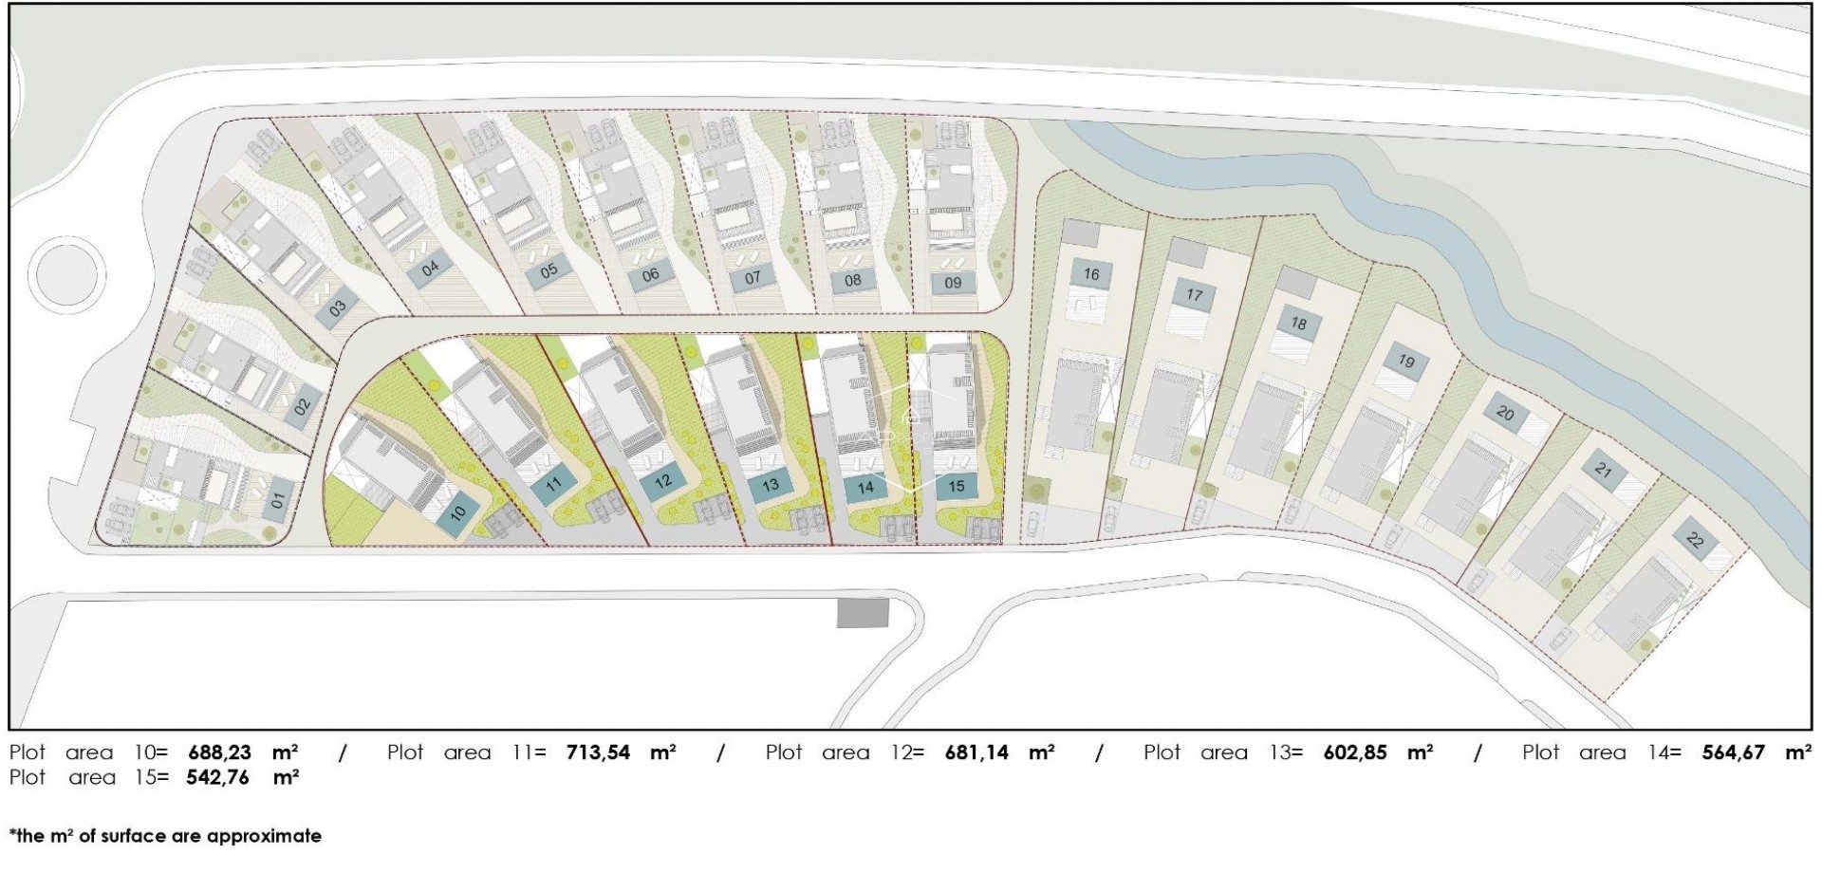The height and width of the screenshot is (873, 1822).
Task: Select the plot 05 number label
Action: point(548,270)
